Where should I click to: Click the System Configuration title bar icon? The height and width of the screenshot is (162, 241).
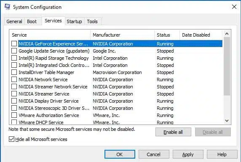pyautogui.click(x=7, y=7)
